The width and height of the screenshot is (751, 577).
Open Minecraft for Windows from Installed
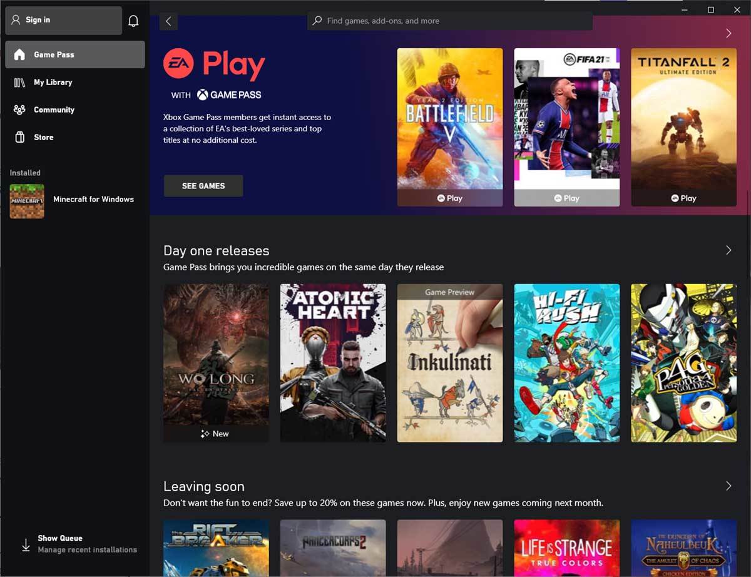(x=75, y=200)
